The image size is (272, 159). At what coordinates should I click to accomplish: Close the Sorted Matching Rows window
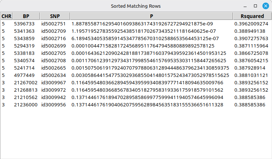[x=265, y=6]
